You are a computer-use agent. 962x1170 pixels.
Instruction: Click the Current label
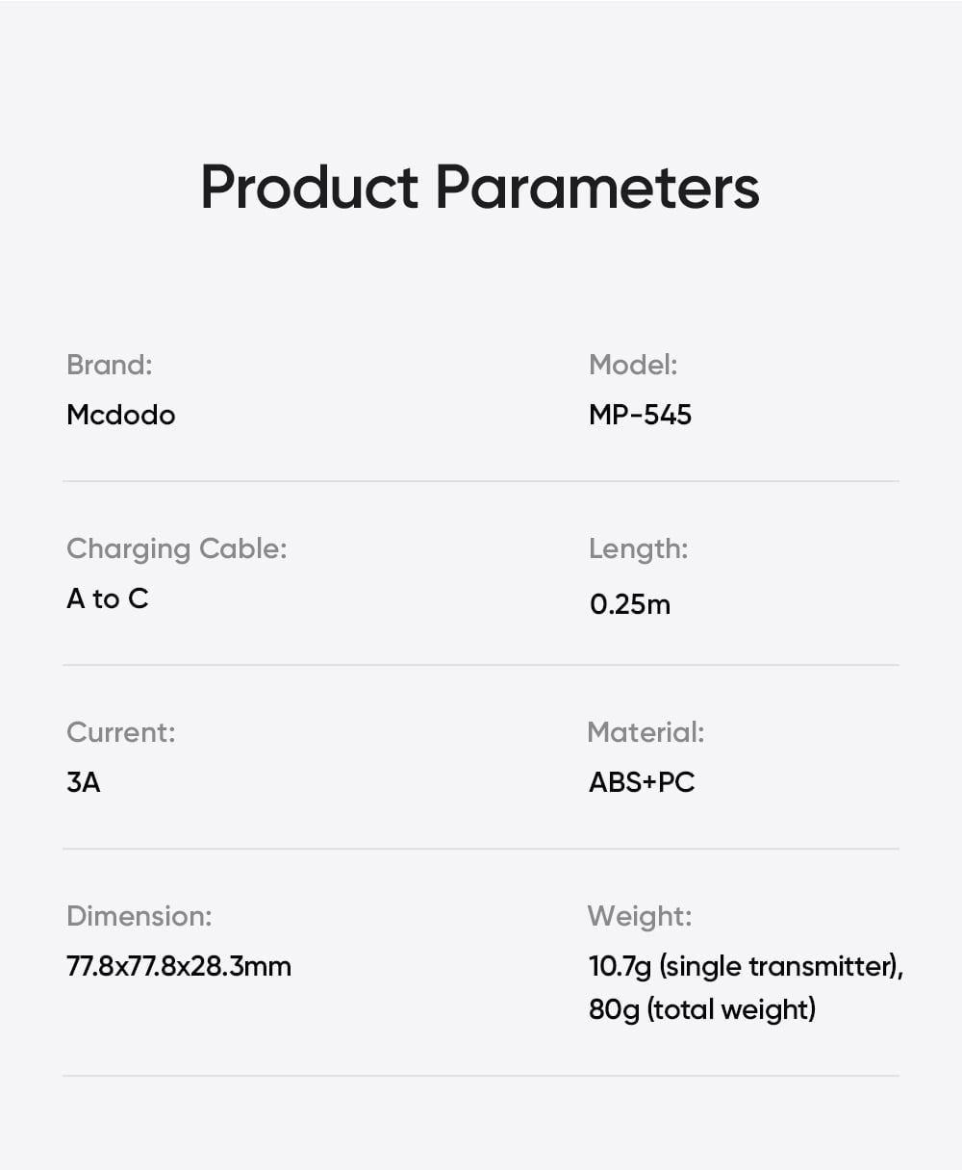(121, 732)
